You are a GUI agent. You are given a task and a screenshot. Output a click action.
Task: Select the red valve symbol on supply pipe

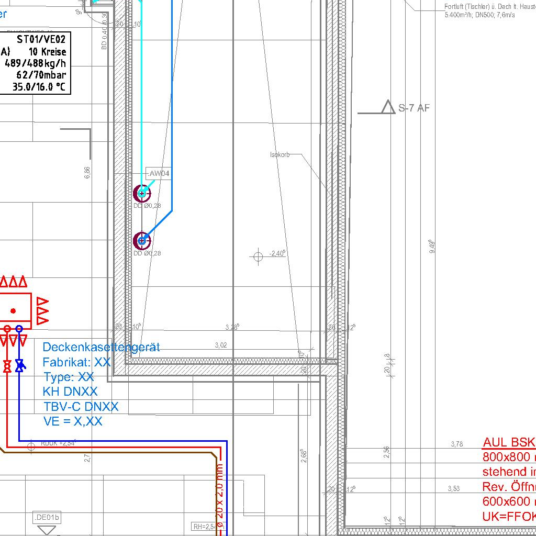7,366
